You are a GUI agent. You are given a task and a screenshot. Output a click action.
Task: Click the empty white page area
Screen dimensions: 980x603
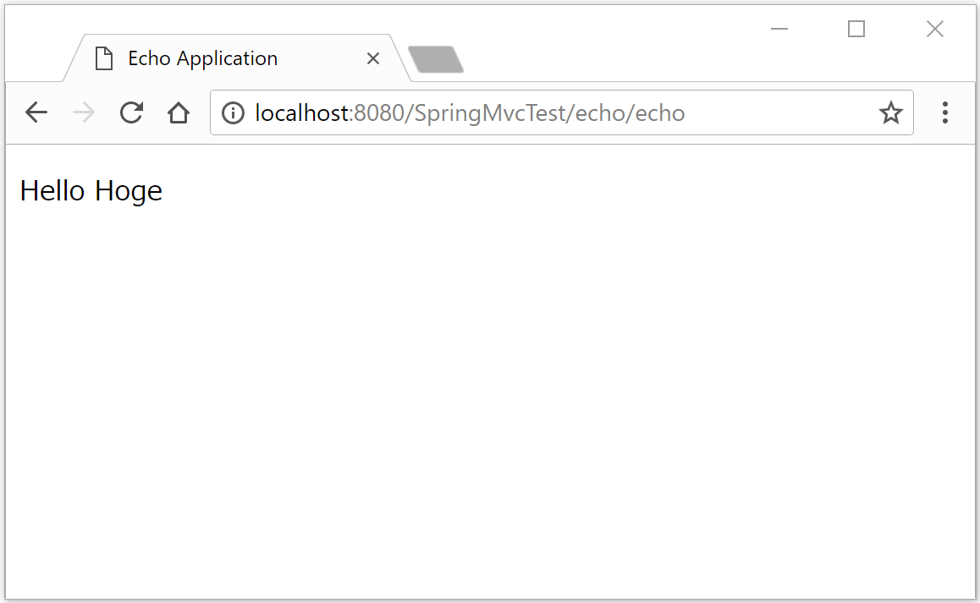(491, 381)
